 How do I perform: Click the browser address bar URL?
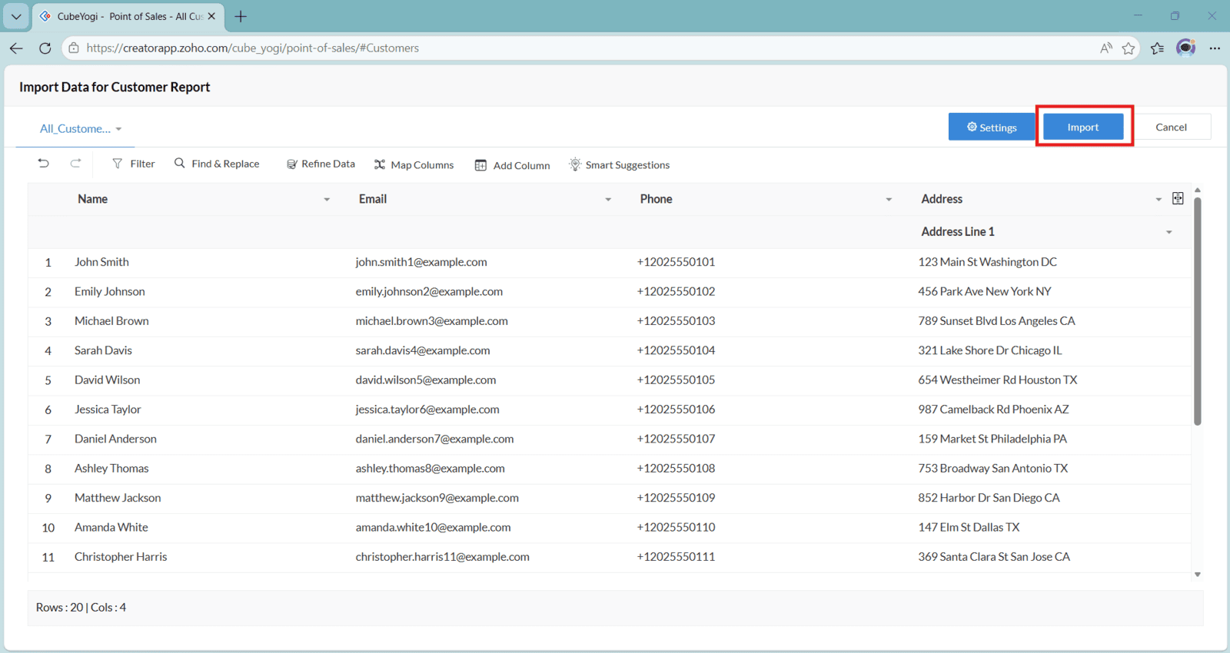252,48
